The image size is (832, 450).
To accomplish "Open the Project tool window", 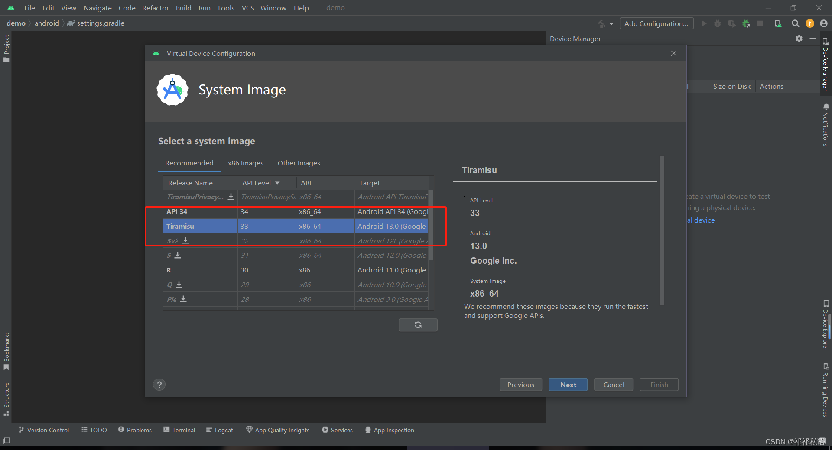I will pyautogui.click(x=6, y=48).
